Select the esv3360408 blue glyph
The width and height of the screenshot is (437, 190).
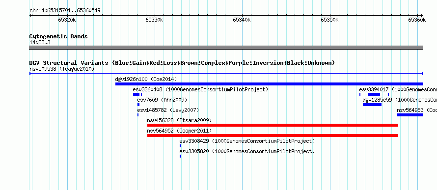[x=137, y=94]
